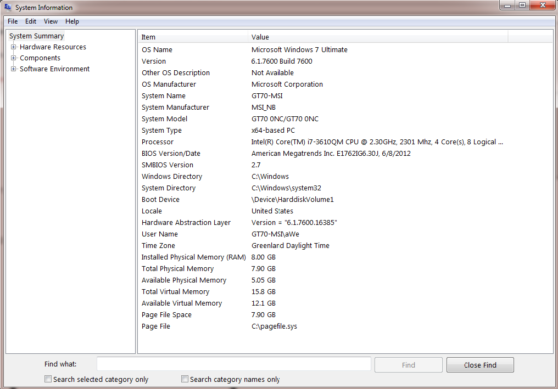558x389 pixels.
Task: Click the 6.1.7600 Build 7600 value
Action: point(282,61)
